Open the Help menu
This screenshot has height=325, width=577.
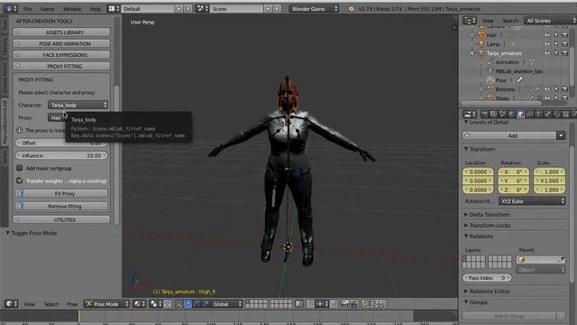[95, 9]
